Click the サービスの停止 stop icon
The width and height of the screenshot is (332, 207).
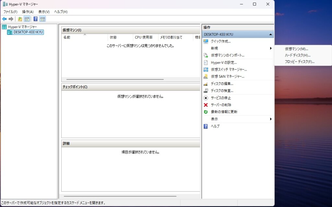point(206,98)
